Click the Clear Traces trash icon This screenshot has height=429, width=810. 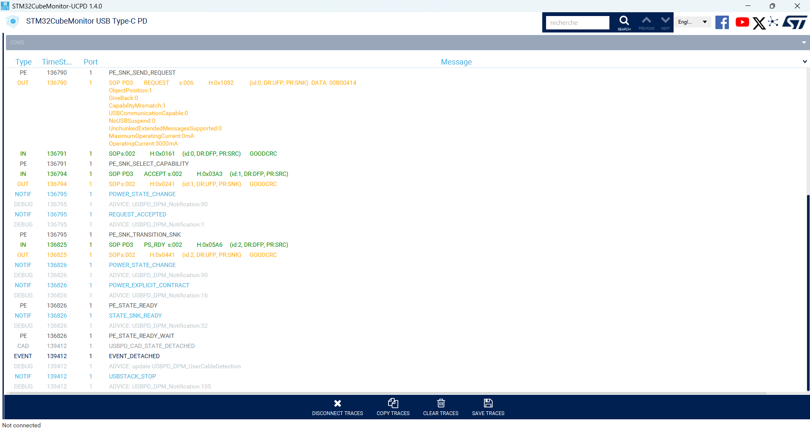440,403
